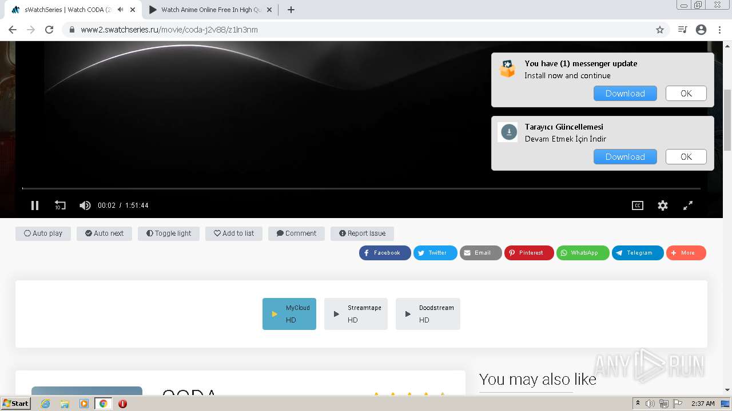
Task: Toggle closed captions in player
Action: 638,205
